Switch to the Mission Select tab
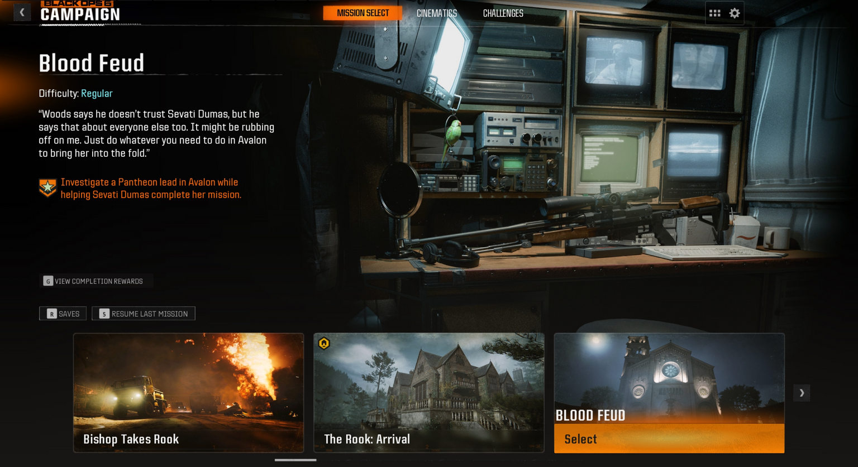 [363, 13]
